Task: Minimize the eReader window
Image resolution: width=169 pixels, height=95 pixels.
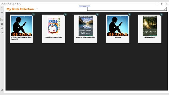Action: click(x=157, y=4)
